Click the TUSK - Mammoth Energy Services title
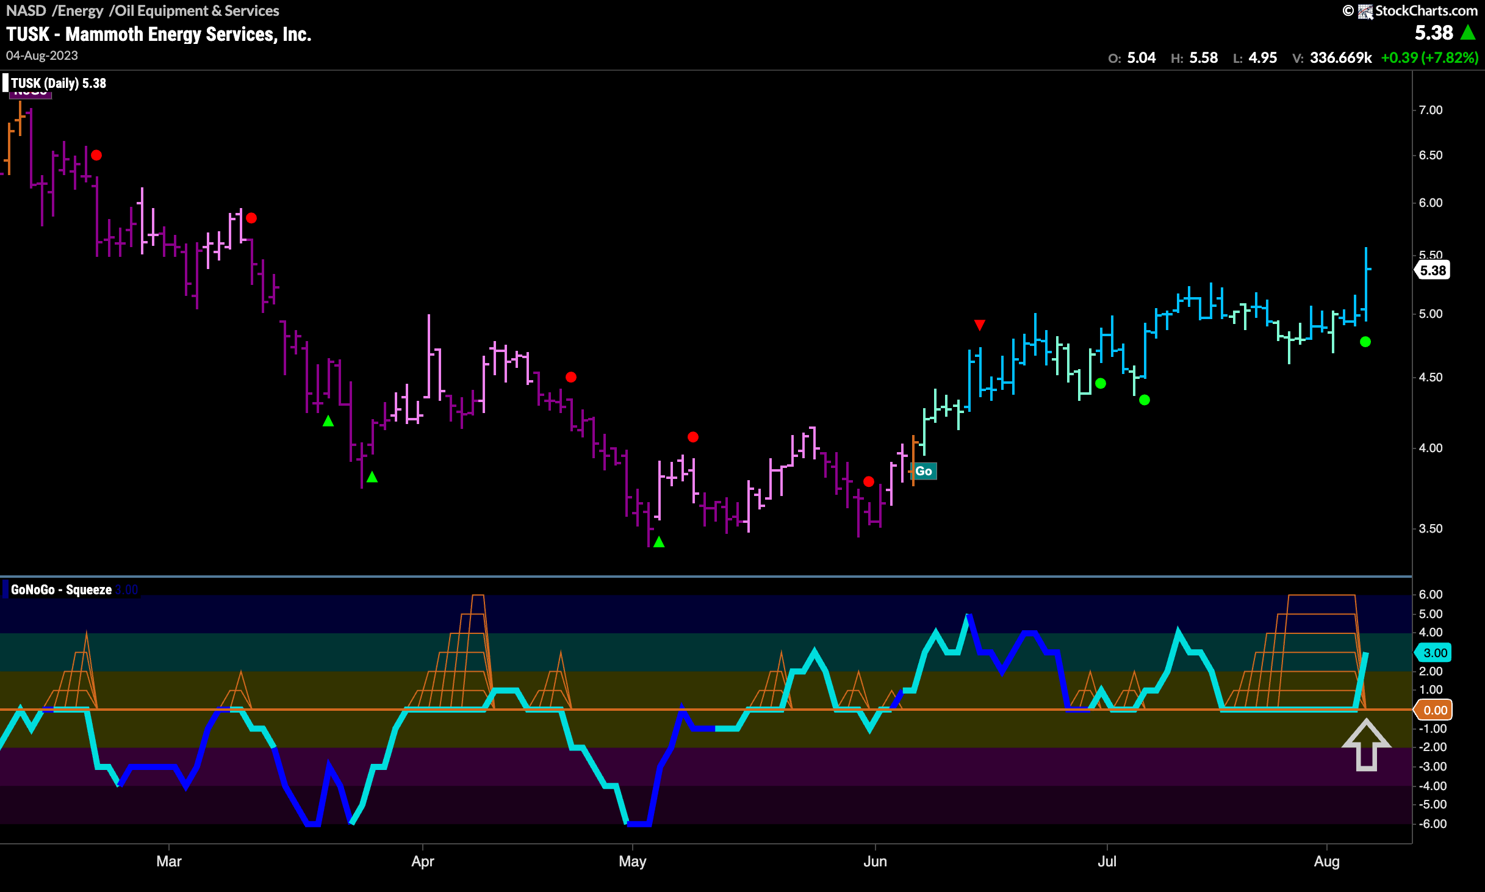 pyautogui.click(x=159, y=34)
